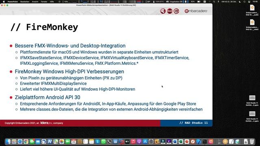Open Thunderbird in the Dock
260x146 pixels.
point(44,142)
